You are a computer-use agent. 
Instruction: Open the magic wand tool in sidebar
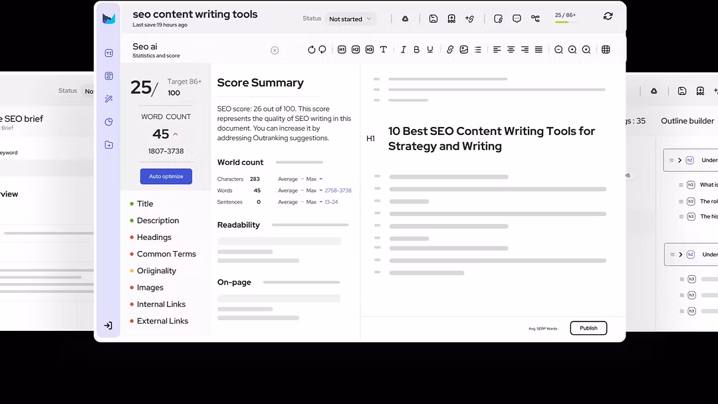tap(109, 99)
